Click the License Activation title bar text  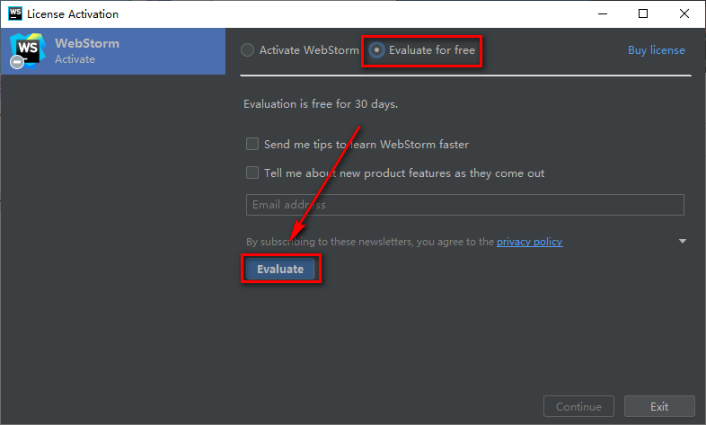[73, 14]
